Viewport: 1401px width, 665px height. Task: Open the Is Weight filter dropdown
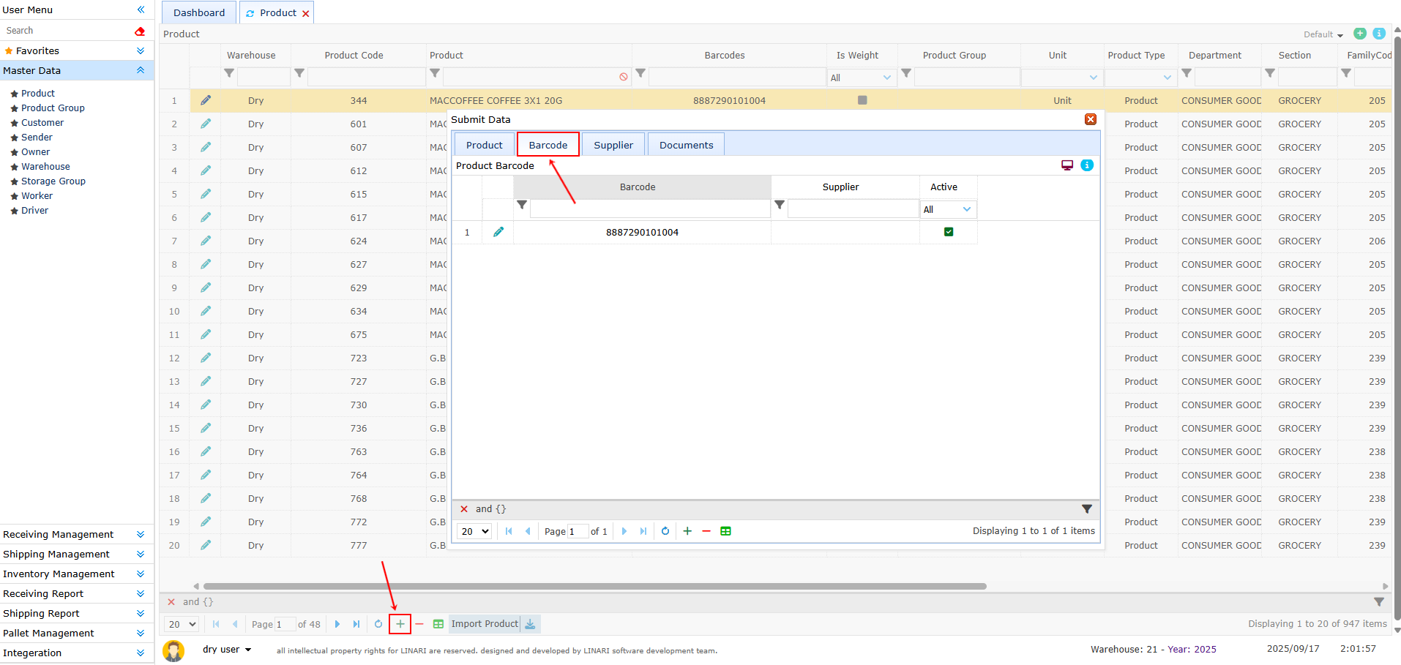pos(862,78)
